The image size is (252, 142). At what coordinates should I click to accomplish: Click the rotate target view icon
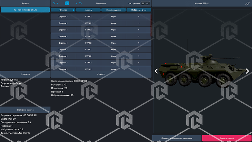point(247,3)
